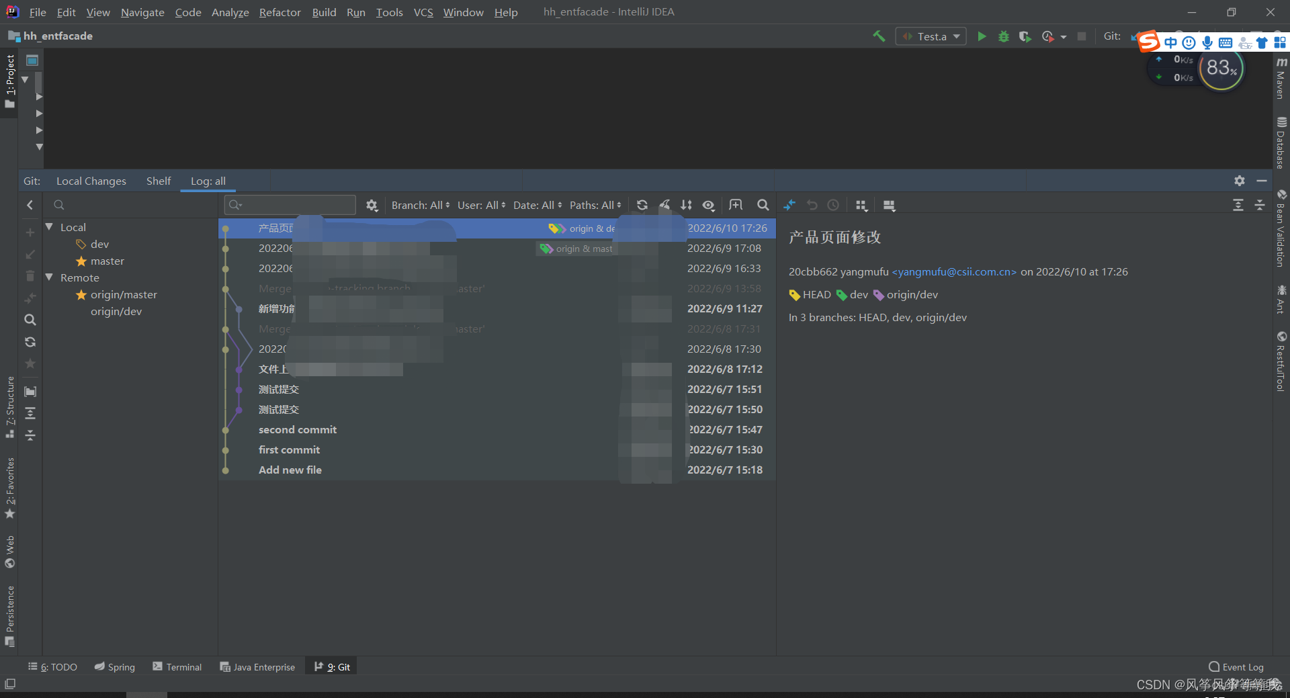Collapse all in commit details pane

pyautogui.click(x=1260, y=205)
